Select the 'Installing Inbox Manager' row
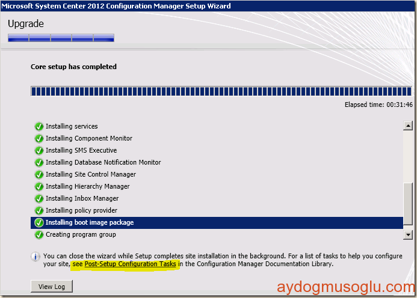This screenshot has width=417, height=298. tap(217, 198)
